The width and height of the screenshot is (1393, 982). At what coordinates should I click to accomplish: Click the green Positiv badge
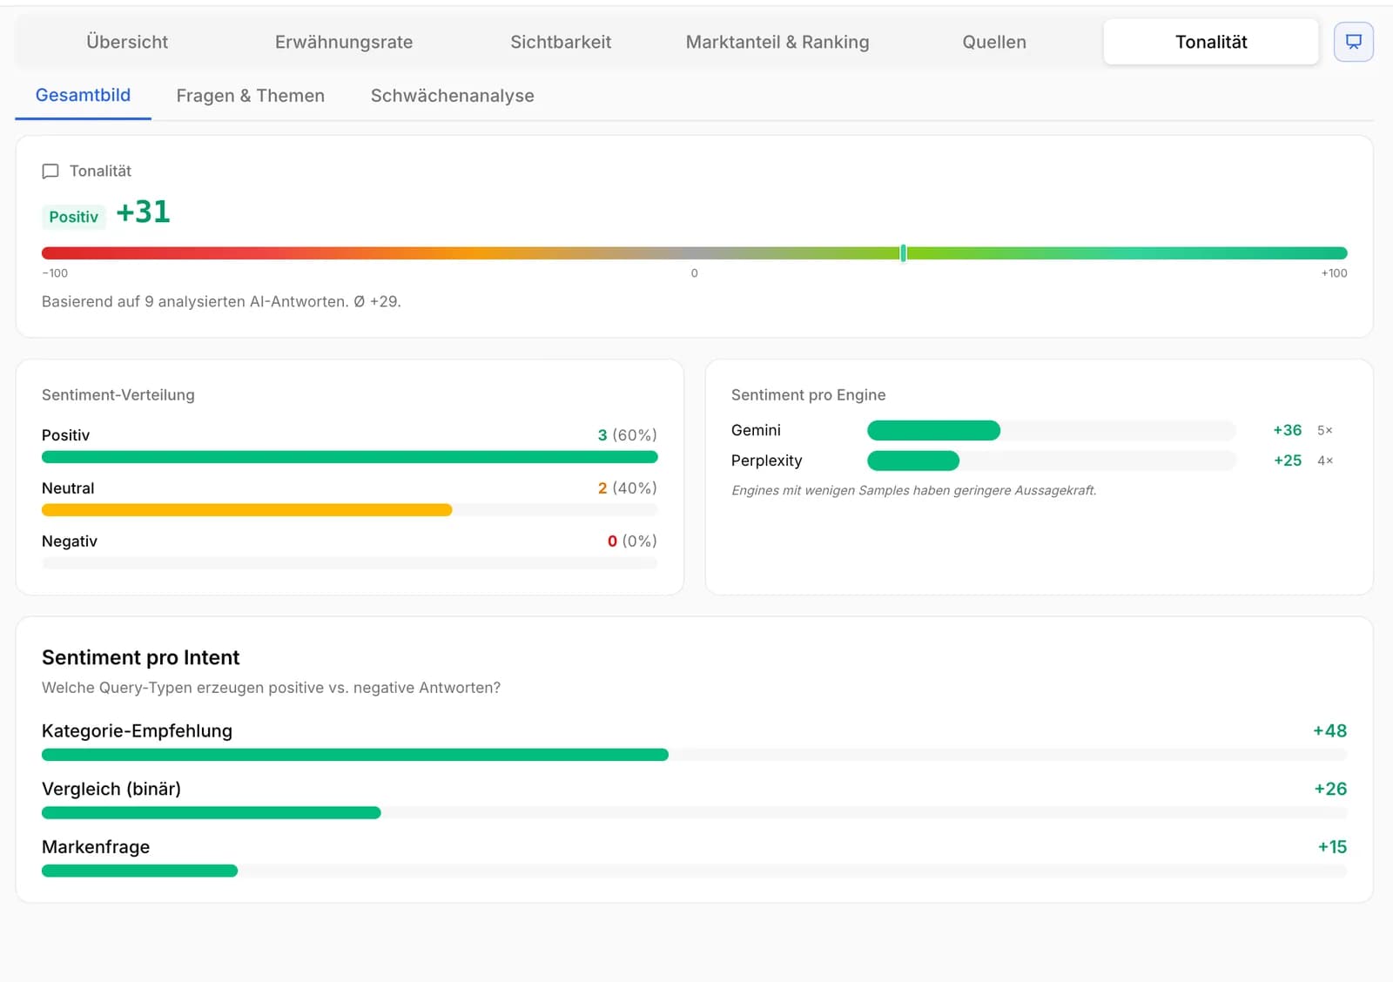coord(74,217)
